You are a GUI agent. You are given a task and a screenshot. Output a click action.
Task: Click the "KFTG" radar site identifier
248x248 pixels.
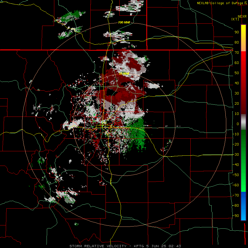point(139,246)
